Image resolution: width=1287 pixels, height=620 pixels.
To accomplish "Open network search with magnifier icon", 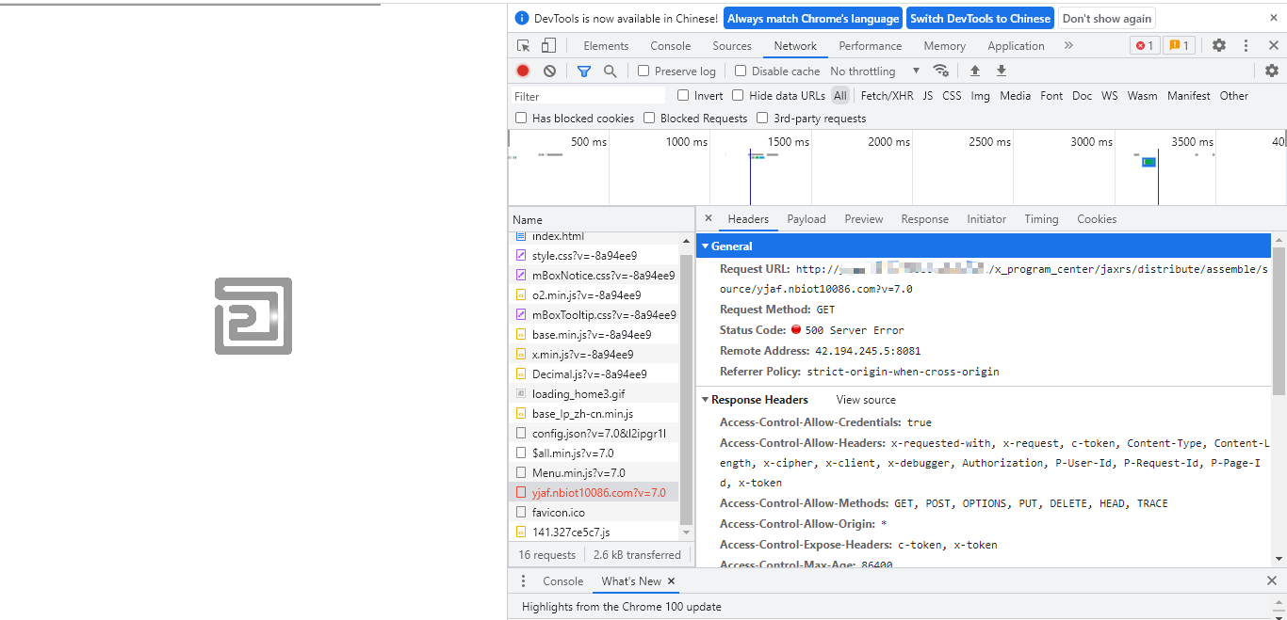I will pyautogui.click(x=611, y=71).
